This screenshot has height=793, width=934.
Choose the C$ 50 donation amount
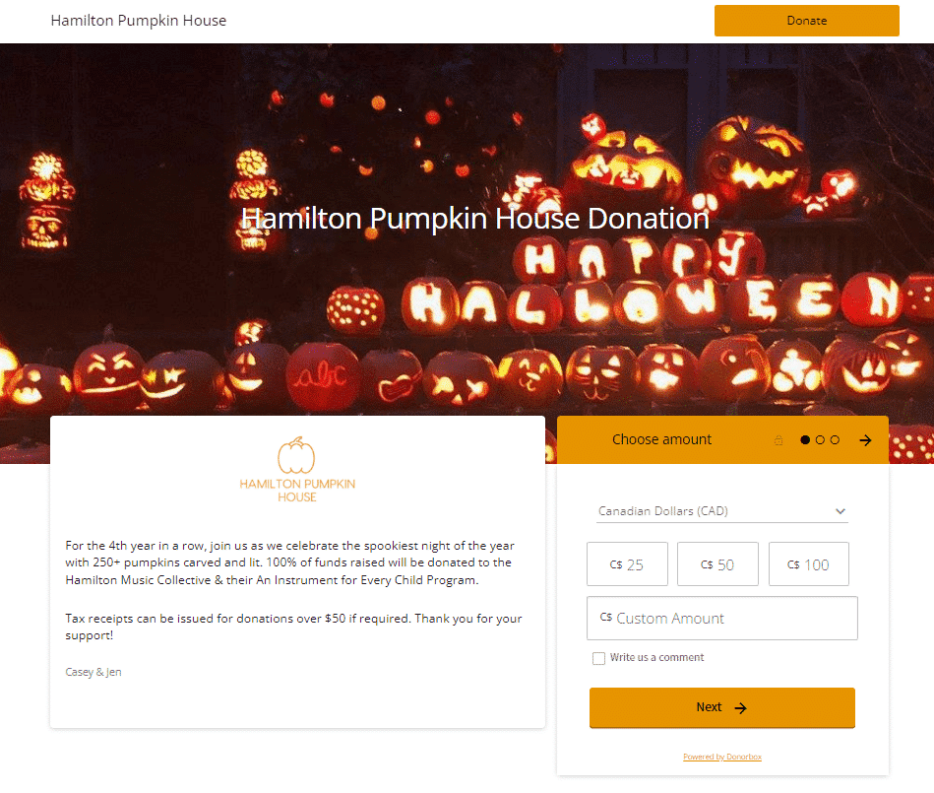click(x=717, y=564)
